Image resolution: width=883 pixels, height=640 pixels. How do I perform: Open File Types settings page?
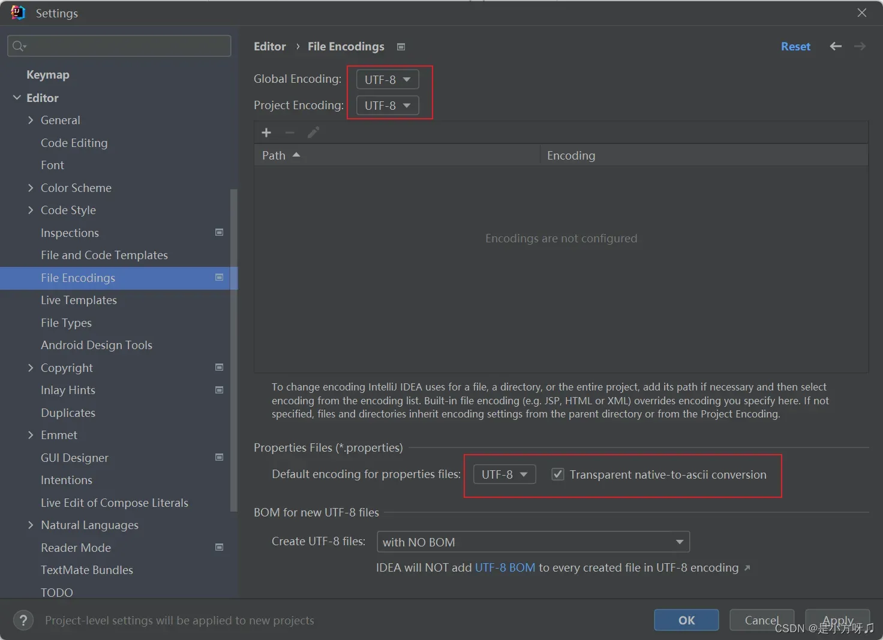(x=66, y=323)
